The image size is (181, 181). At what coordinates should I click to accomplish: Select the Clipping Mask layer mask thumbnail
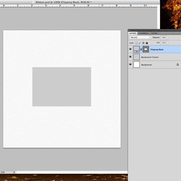coord(146,49)
